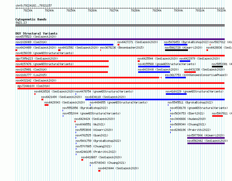Viewport: 232px width, 181px height.
Task: Click nsv5707865 (Chuang2021) label
Action: pyautogui.click(x=94, y=146)
